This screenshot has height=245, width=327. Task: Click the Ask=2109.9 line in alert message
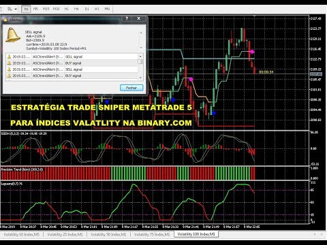click(x=35, y=36)
